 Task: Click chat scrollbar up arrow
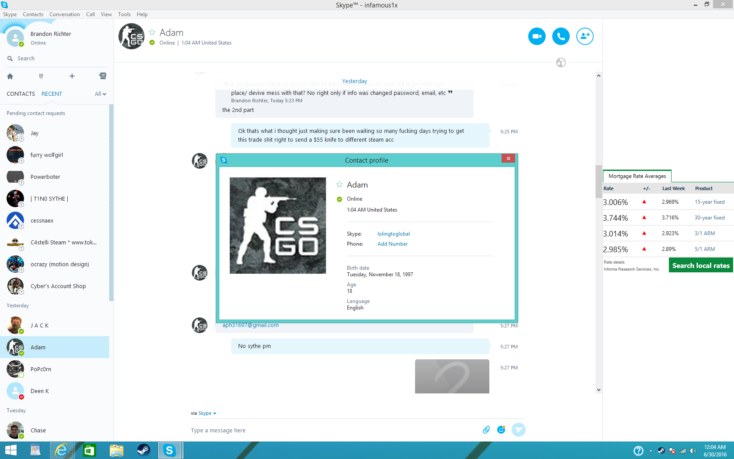pos(599,76)
